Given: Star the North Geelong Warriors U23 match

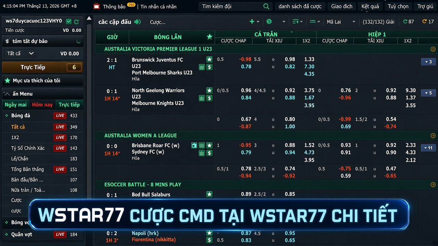Looking at the screenshot, I should 209,91.
